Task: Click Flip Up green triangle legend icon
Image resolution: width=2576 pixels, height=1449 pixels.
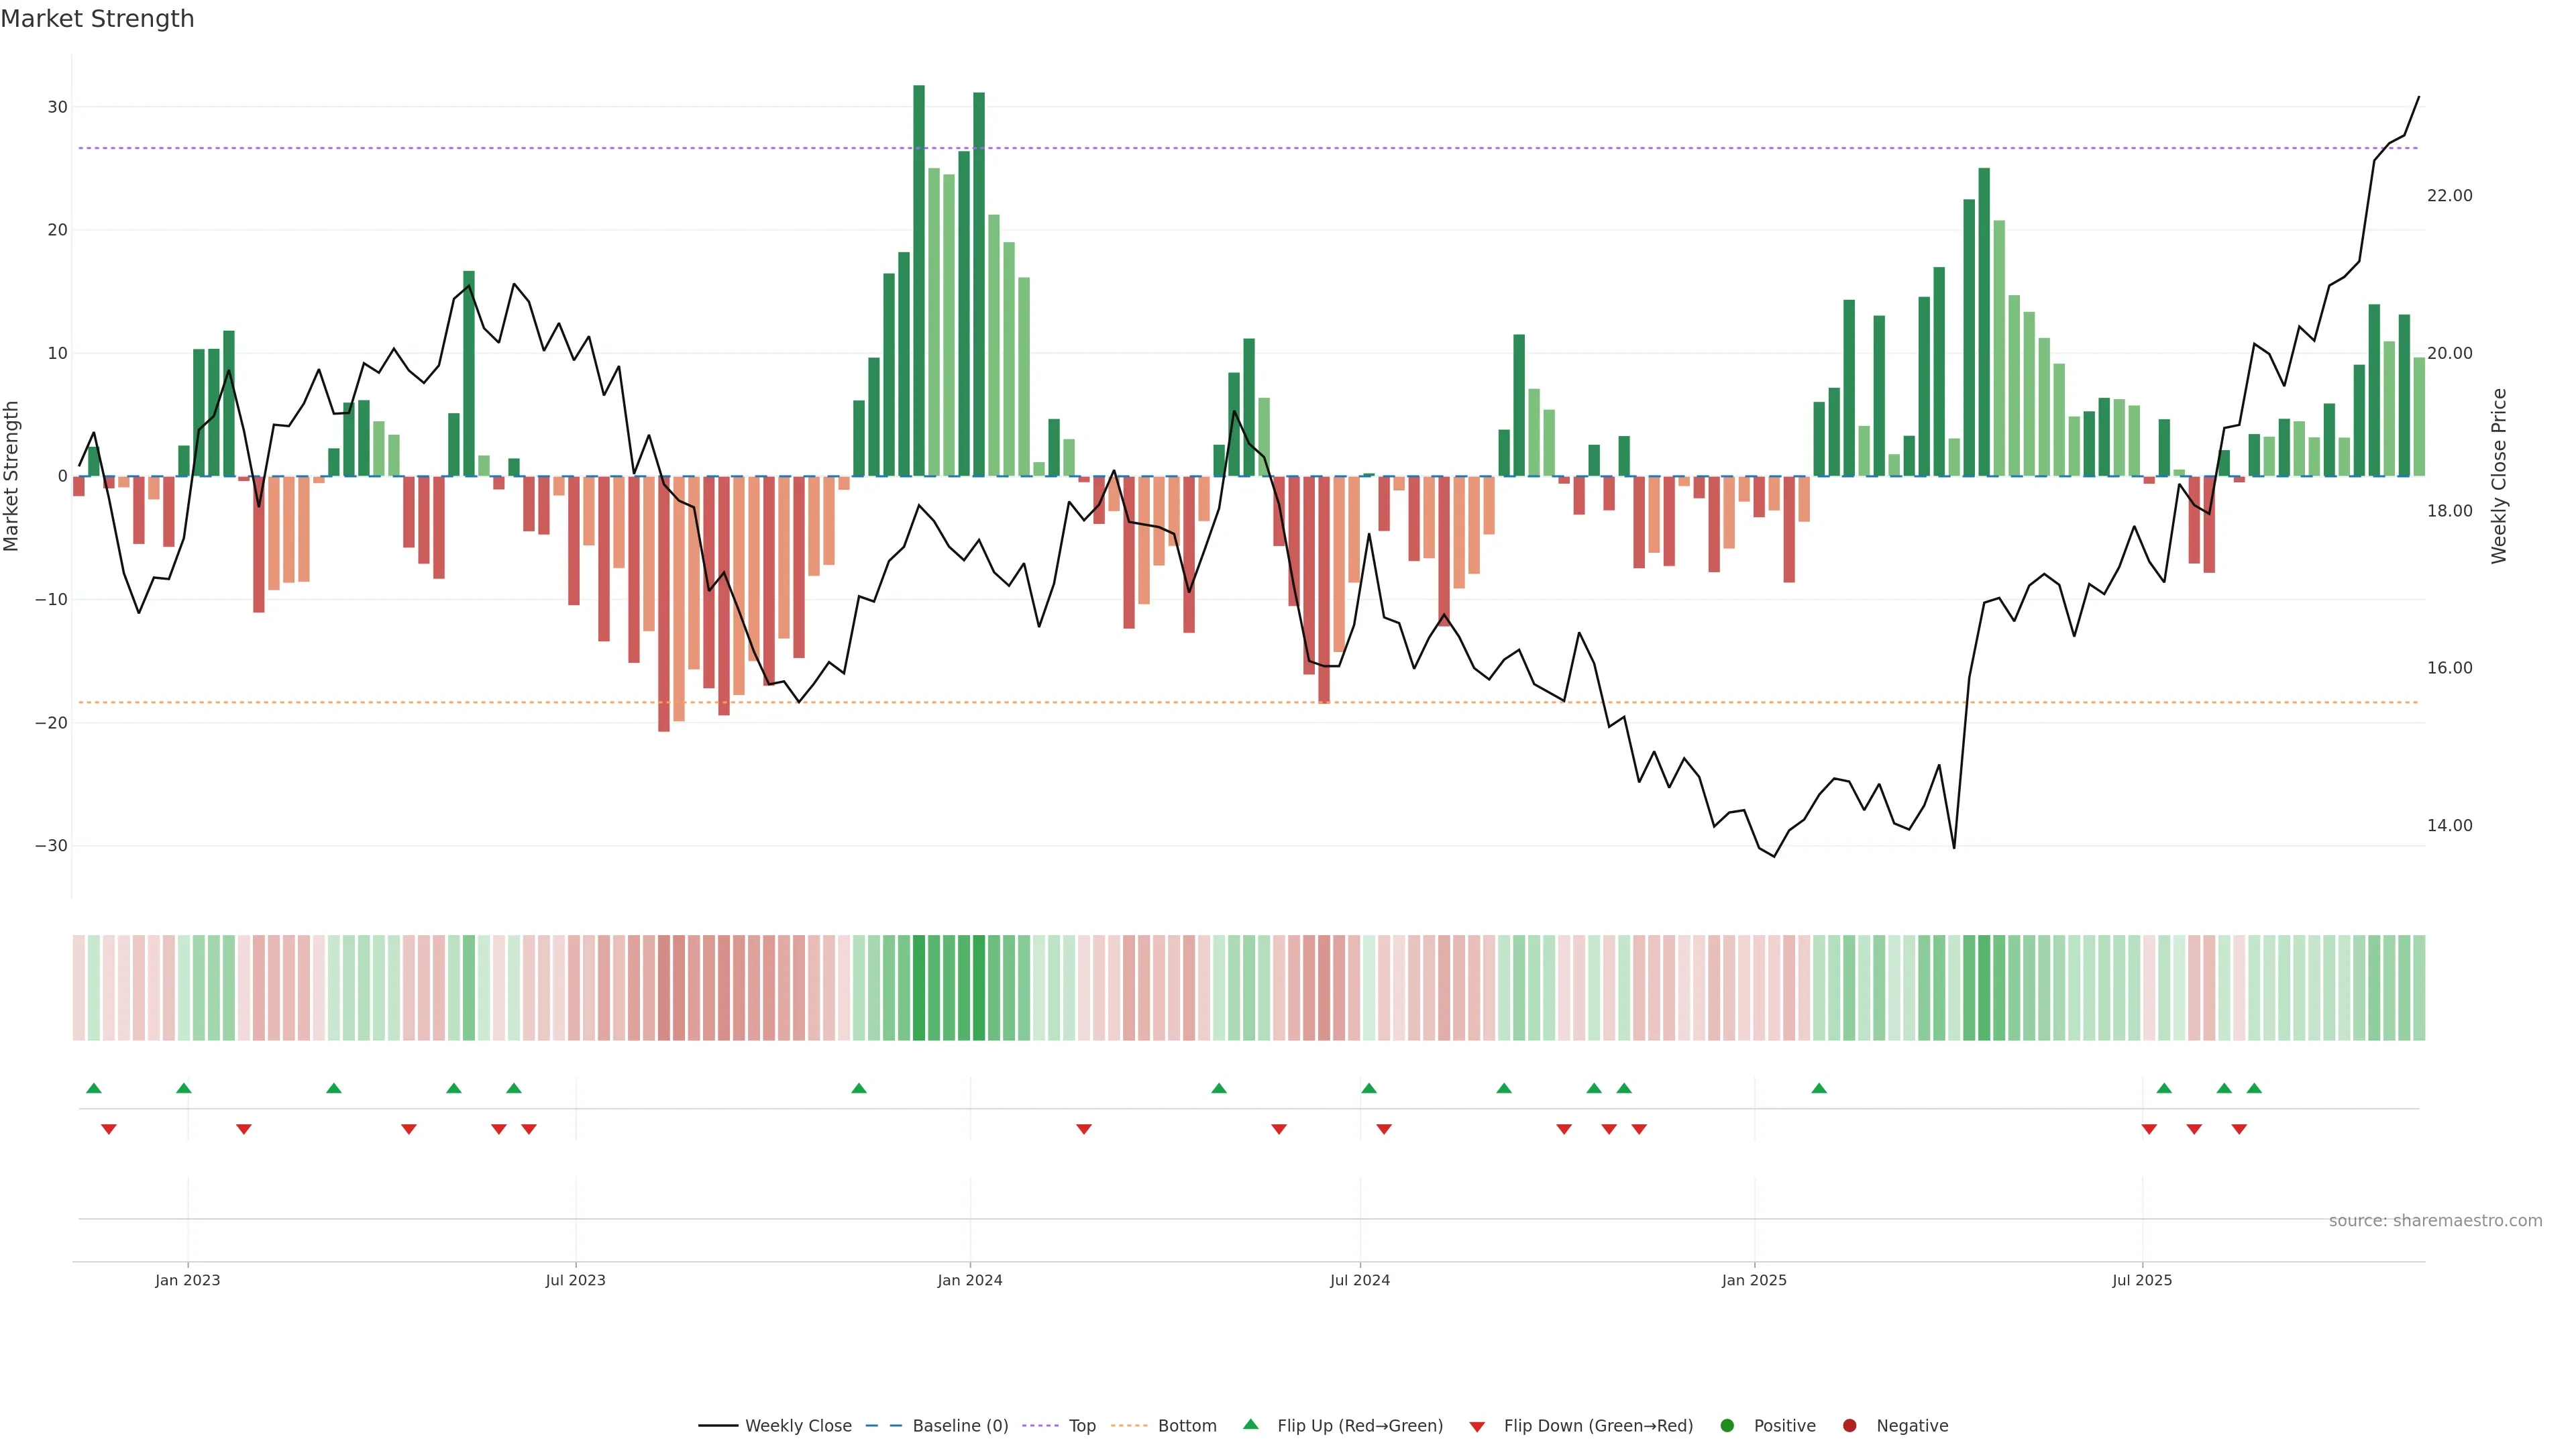Action: pyautogui.click(x=1250, y=1425)
